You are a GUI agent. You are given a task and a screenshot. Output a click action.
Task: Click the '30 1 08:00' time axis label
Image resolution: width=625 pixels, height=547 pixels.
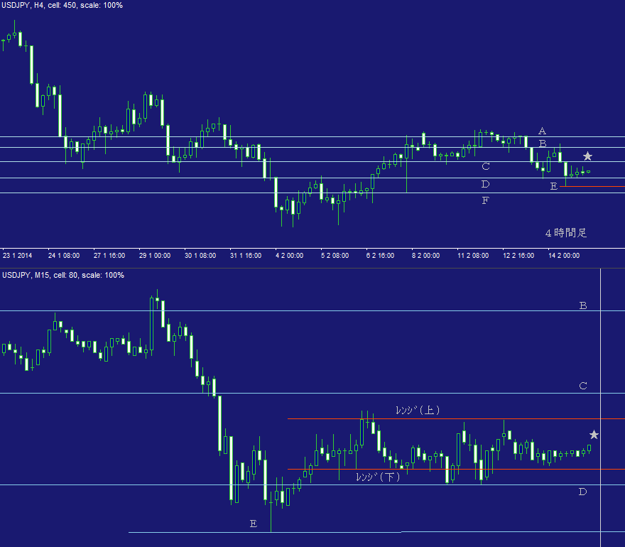tap(200, 256)
